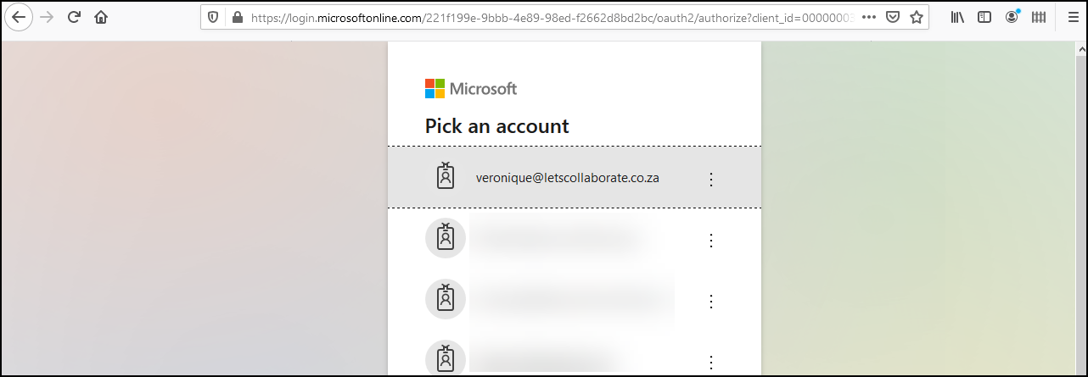Open the Firefox Account icon
Image resolution: width=1088 pixels, height=377 pixels.
[x=1012, y=17]
